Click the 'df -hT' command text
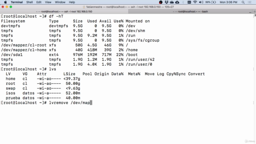The width and height of the screenshot is (256, 144). click(56, 16)
